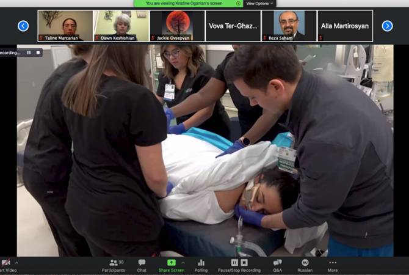Pause recording from top-left recording indicator
The image size is (409, 275).
tap(28, 53)
